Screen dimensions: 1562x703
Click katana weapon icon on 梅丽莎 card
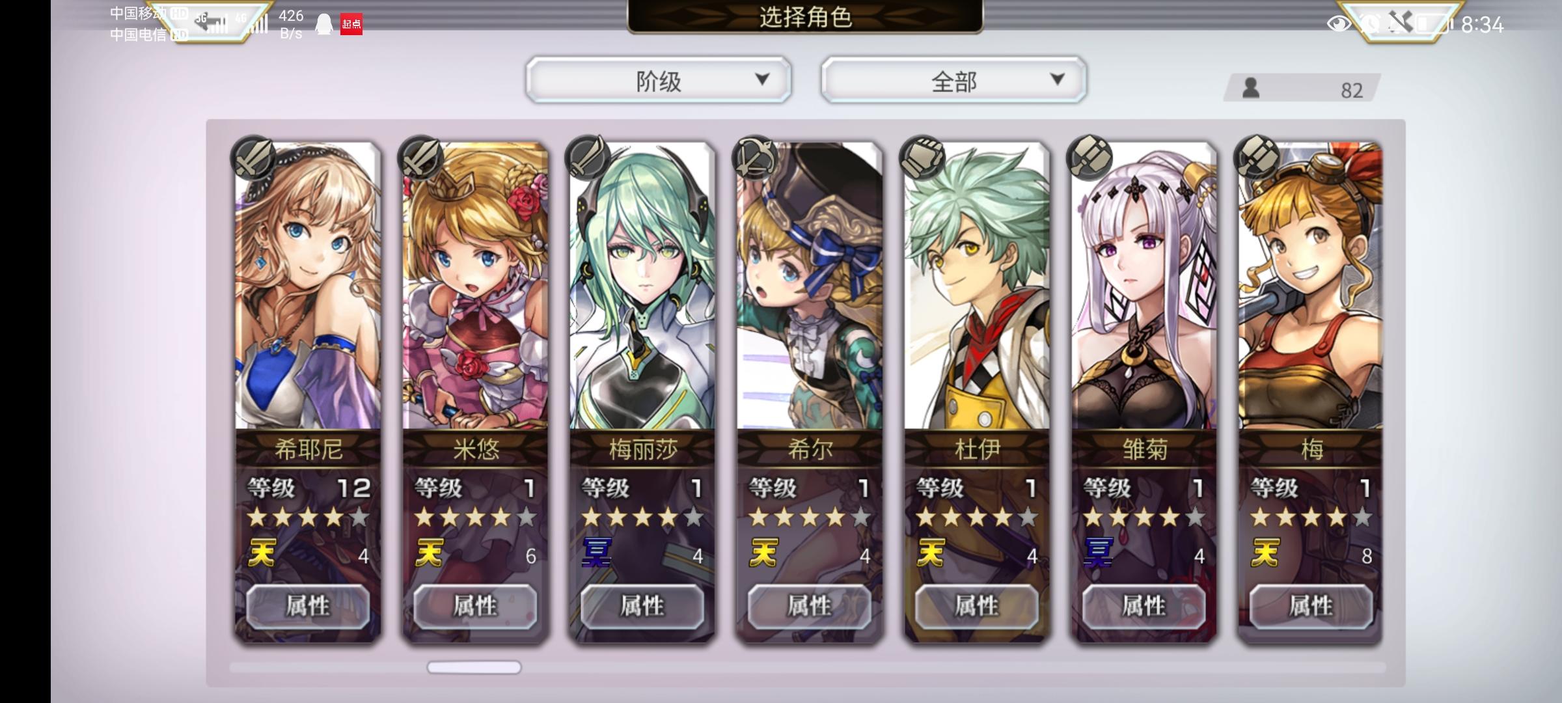[588, 157]
